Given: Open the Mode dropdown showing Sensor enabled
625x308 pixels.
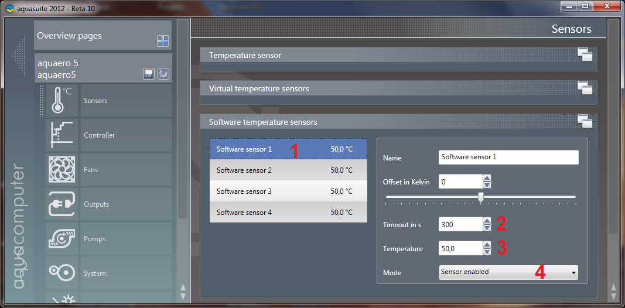Looking at the screenshot, I should pos(508,272).
